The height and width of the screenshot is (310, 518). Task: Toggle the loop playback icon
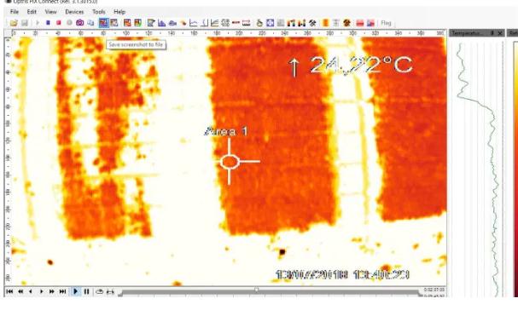click(x=99, y=291)
